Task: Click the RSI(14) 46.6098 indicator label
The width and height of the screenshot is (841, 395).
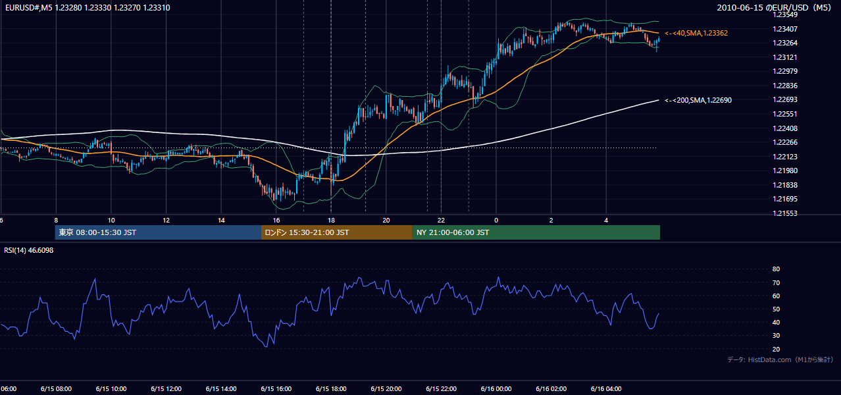Action: click(x=29, y=250)
